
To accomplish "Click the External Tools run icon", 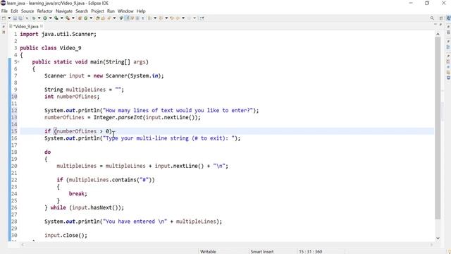I will [x=68, y=18].
